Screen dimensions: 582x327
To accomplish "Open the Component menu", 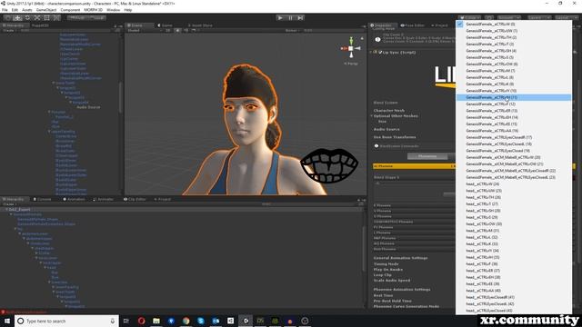I will (70, 10).
